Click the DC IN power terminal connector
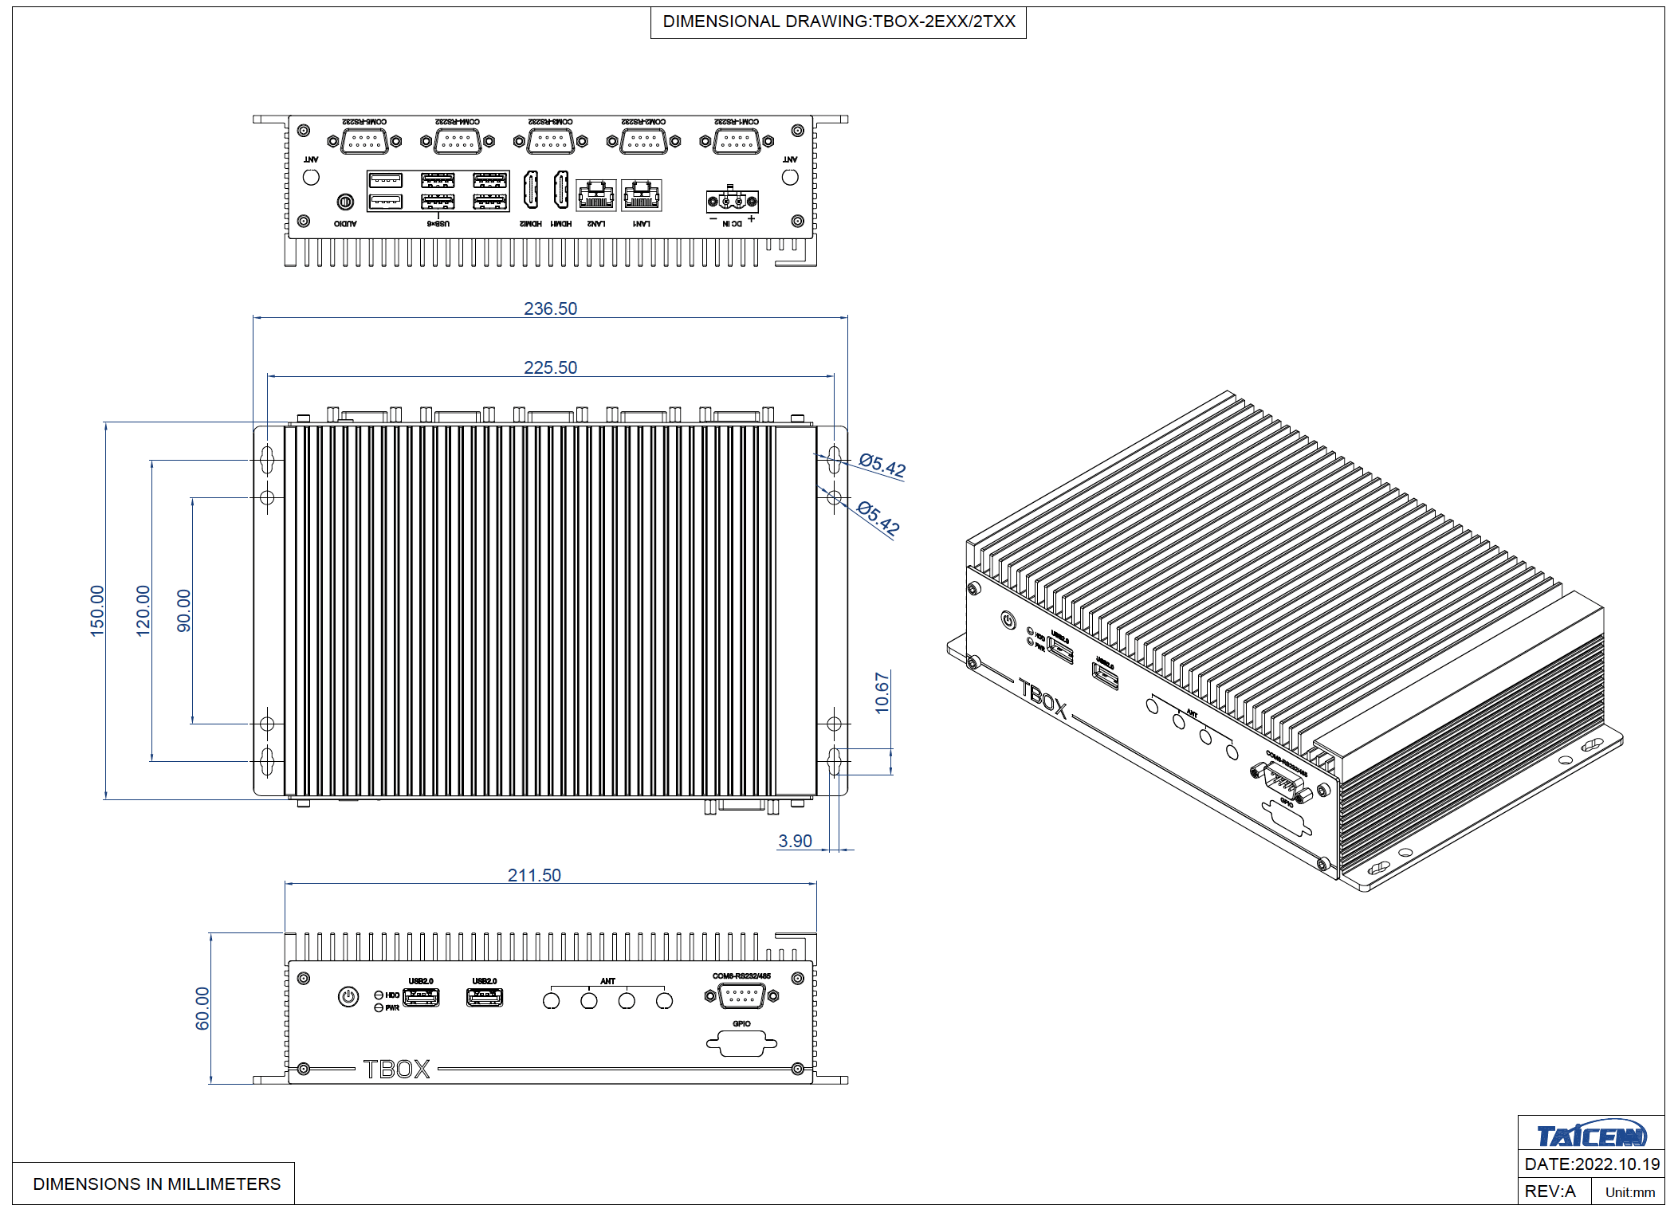The height and width of the screenshot is (1209, 1678). pyautogui.click(x=732, y=200)
